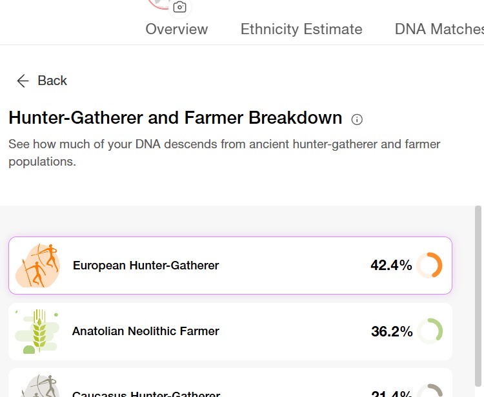The height and width of the screenshot is (397, 484).
Task: Click the Caucasus Hunter-Gatherer archer illustration
Action: click(x=39, y=388)
